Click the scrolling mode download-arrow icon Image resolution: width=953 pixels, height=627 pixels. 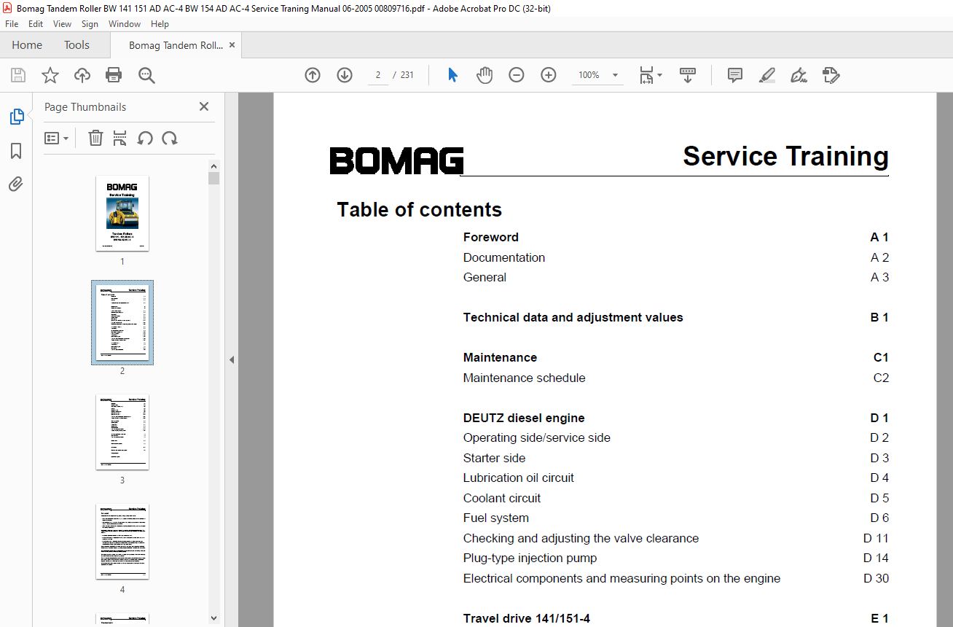[x=688, y=75]
